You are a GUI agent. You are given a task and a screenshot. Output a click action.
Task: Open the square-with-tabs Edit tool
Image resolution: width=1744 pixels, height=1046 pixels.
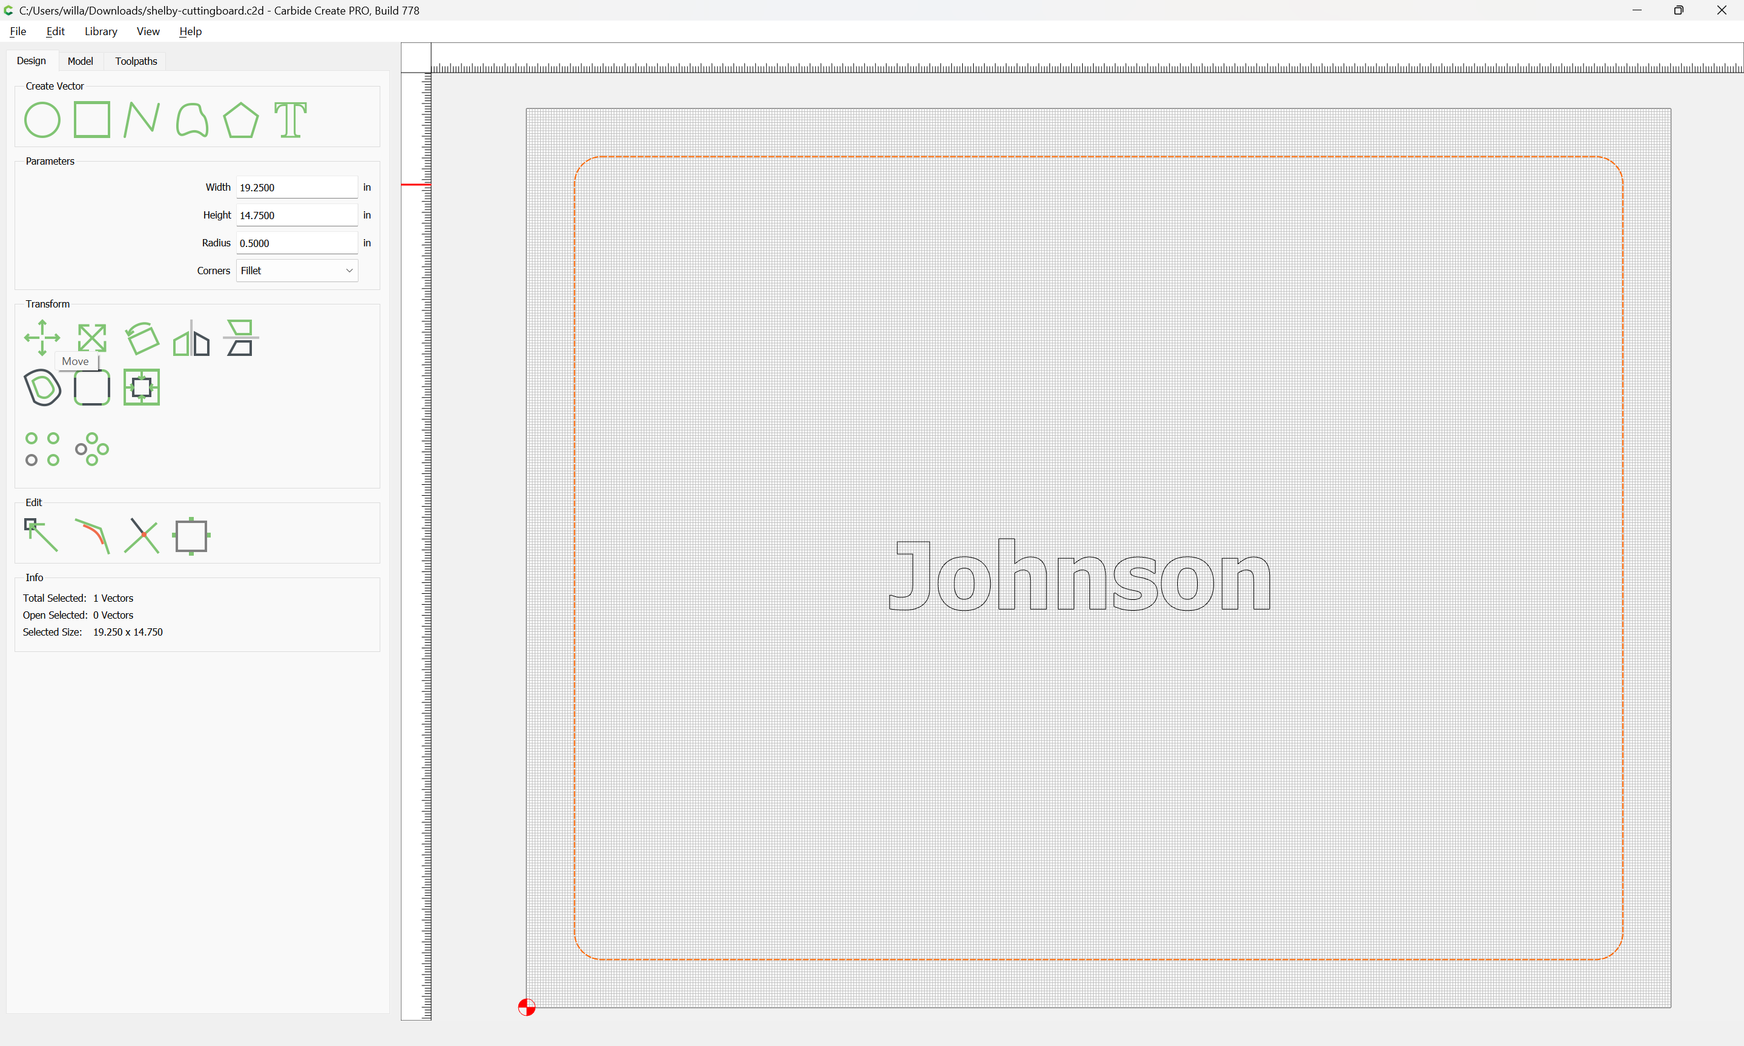pyautogui.click(x=192, y=536)
